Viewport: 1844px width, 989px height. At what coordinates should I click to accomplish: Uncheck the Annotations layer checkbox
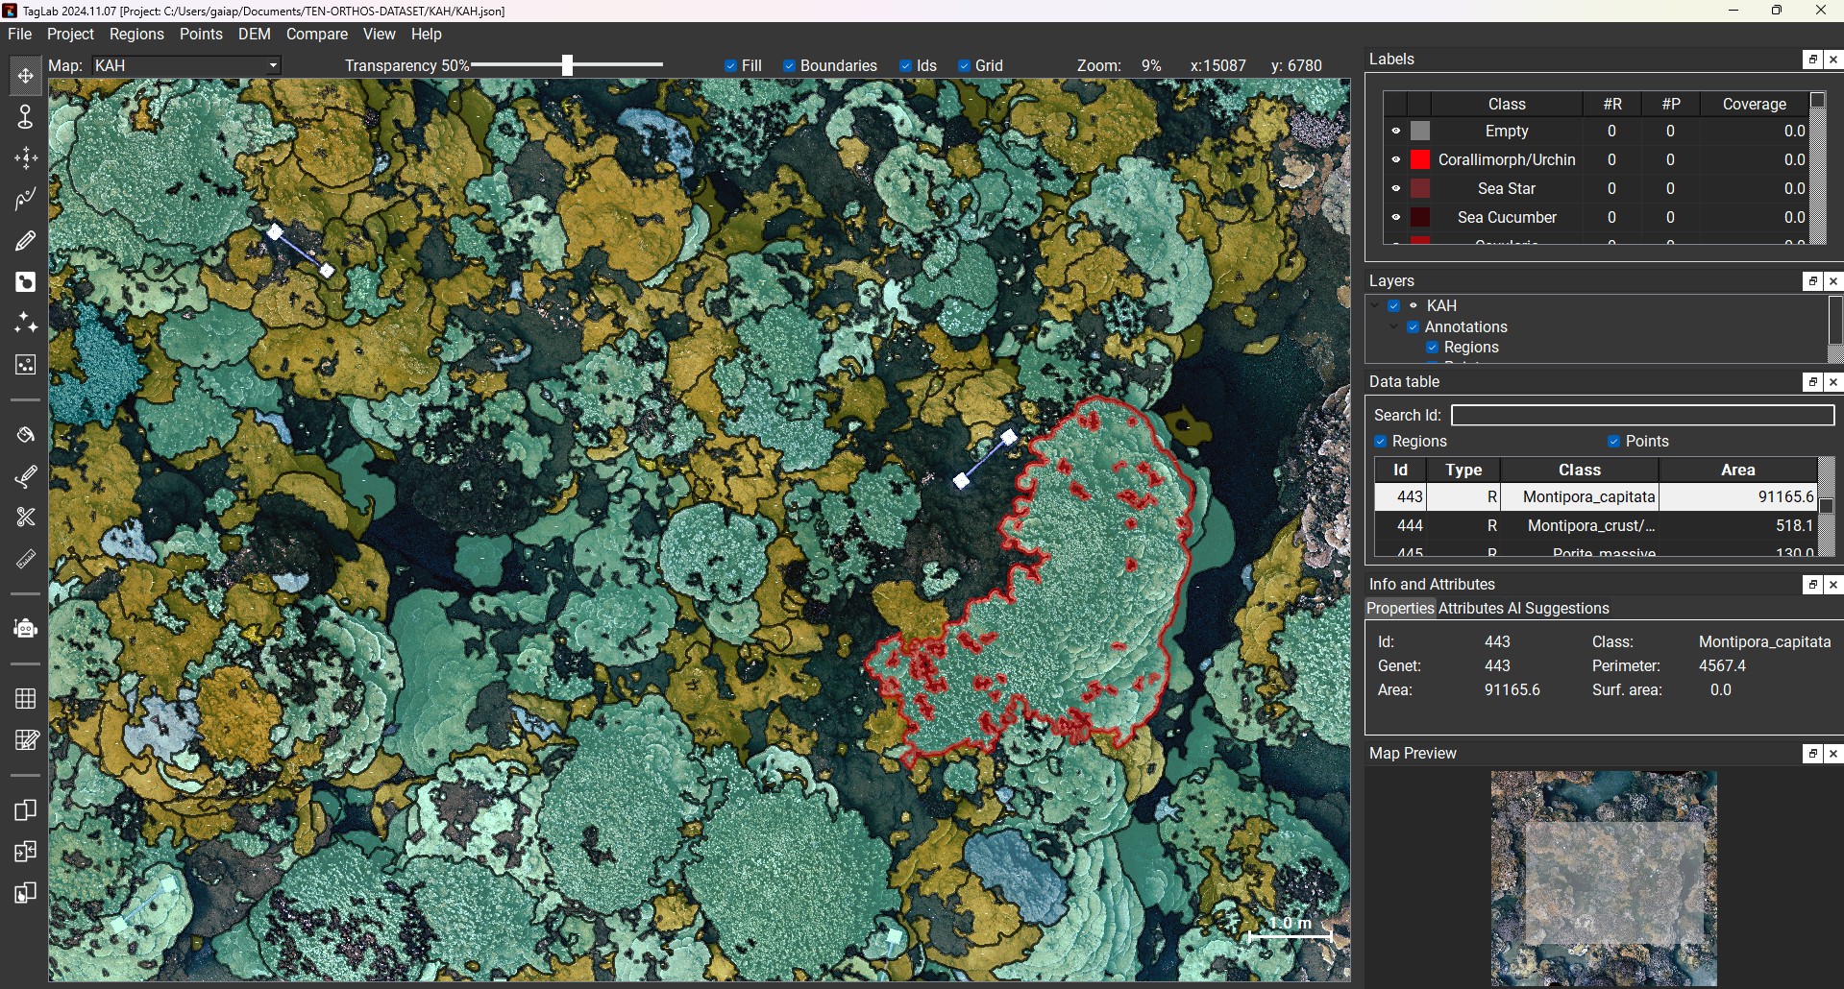coord(1414,327)
